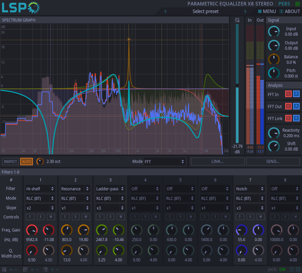
Task: Toggle FFT Out right channel R button
Action: [296, 107]
